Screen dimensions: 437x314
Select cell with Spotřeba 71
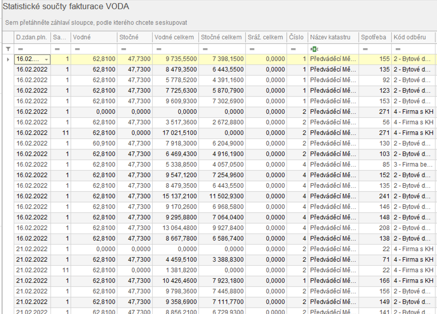(x=375, y=260)
